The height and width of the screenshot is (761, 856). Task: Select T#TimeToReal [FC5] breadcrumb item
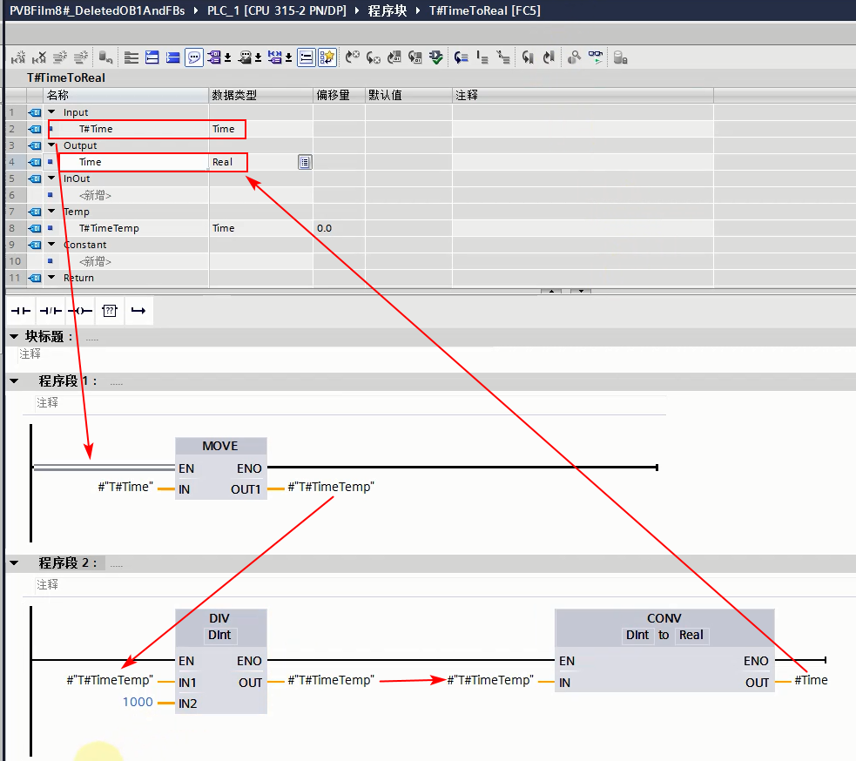click(485, 10)
